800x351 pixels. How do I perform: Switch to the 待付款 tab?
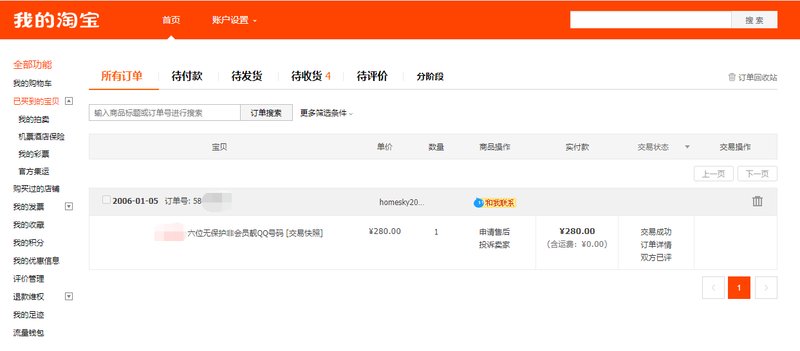(x=187, y=76)
